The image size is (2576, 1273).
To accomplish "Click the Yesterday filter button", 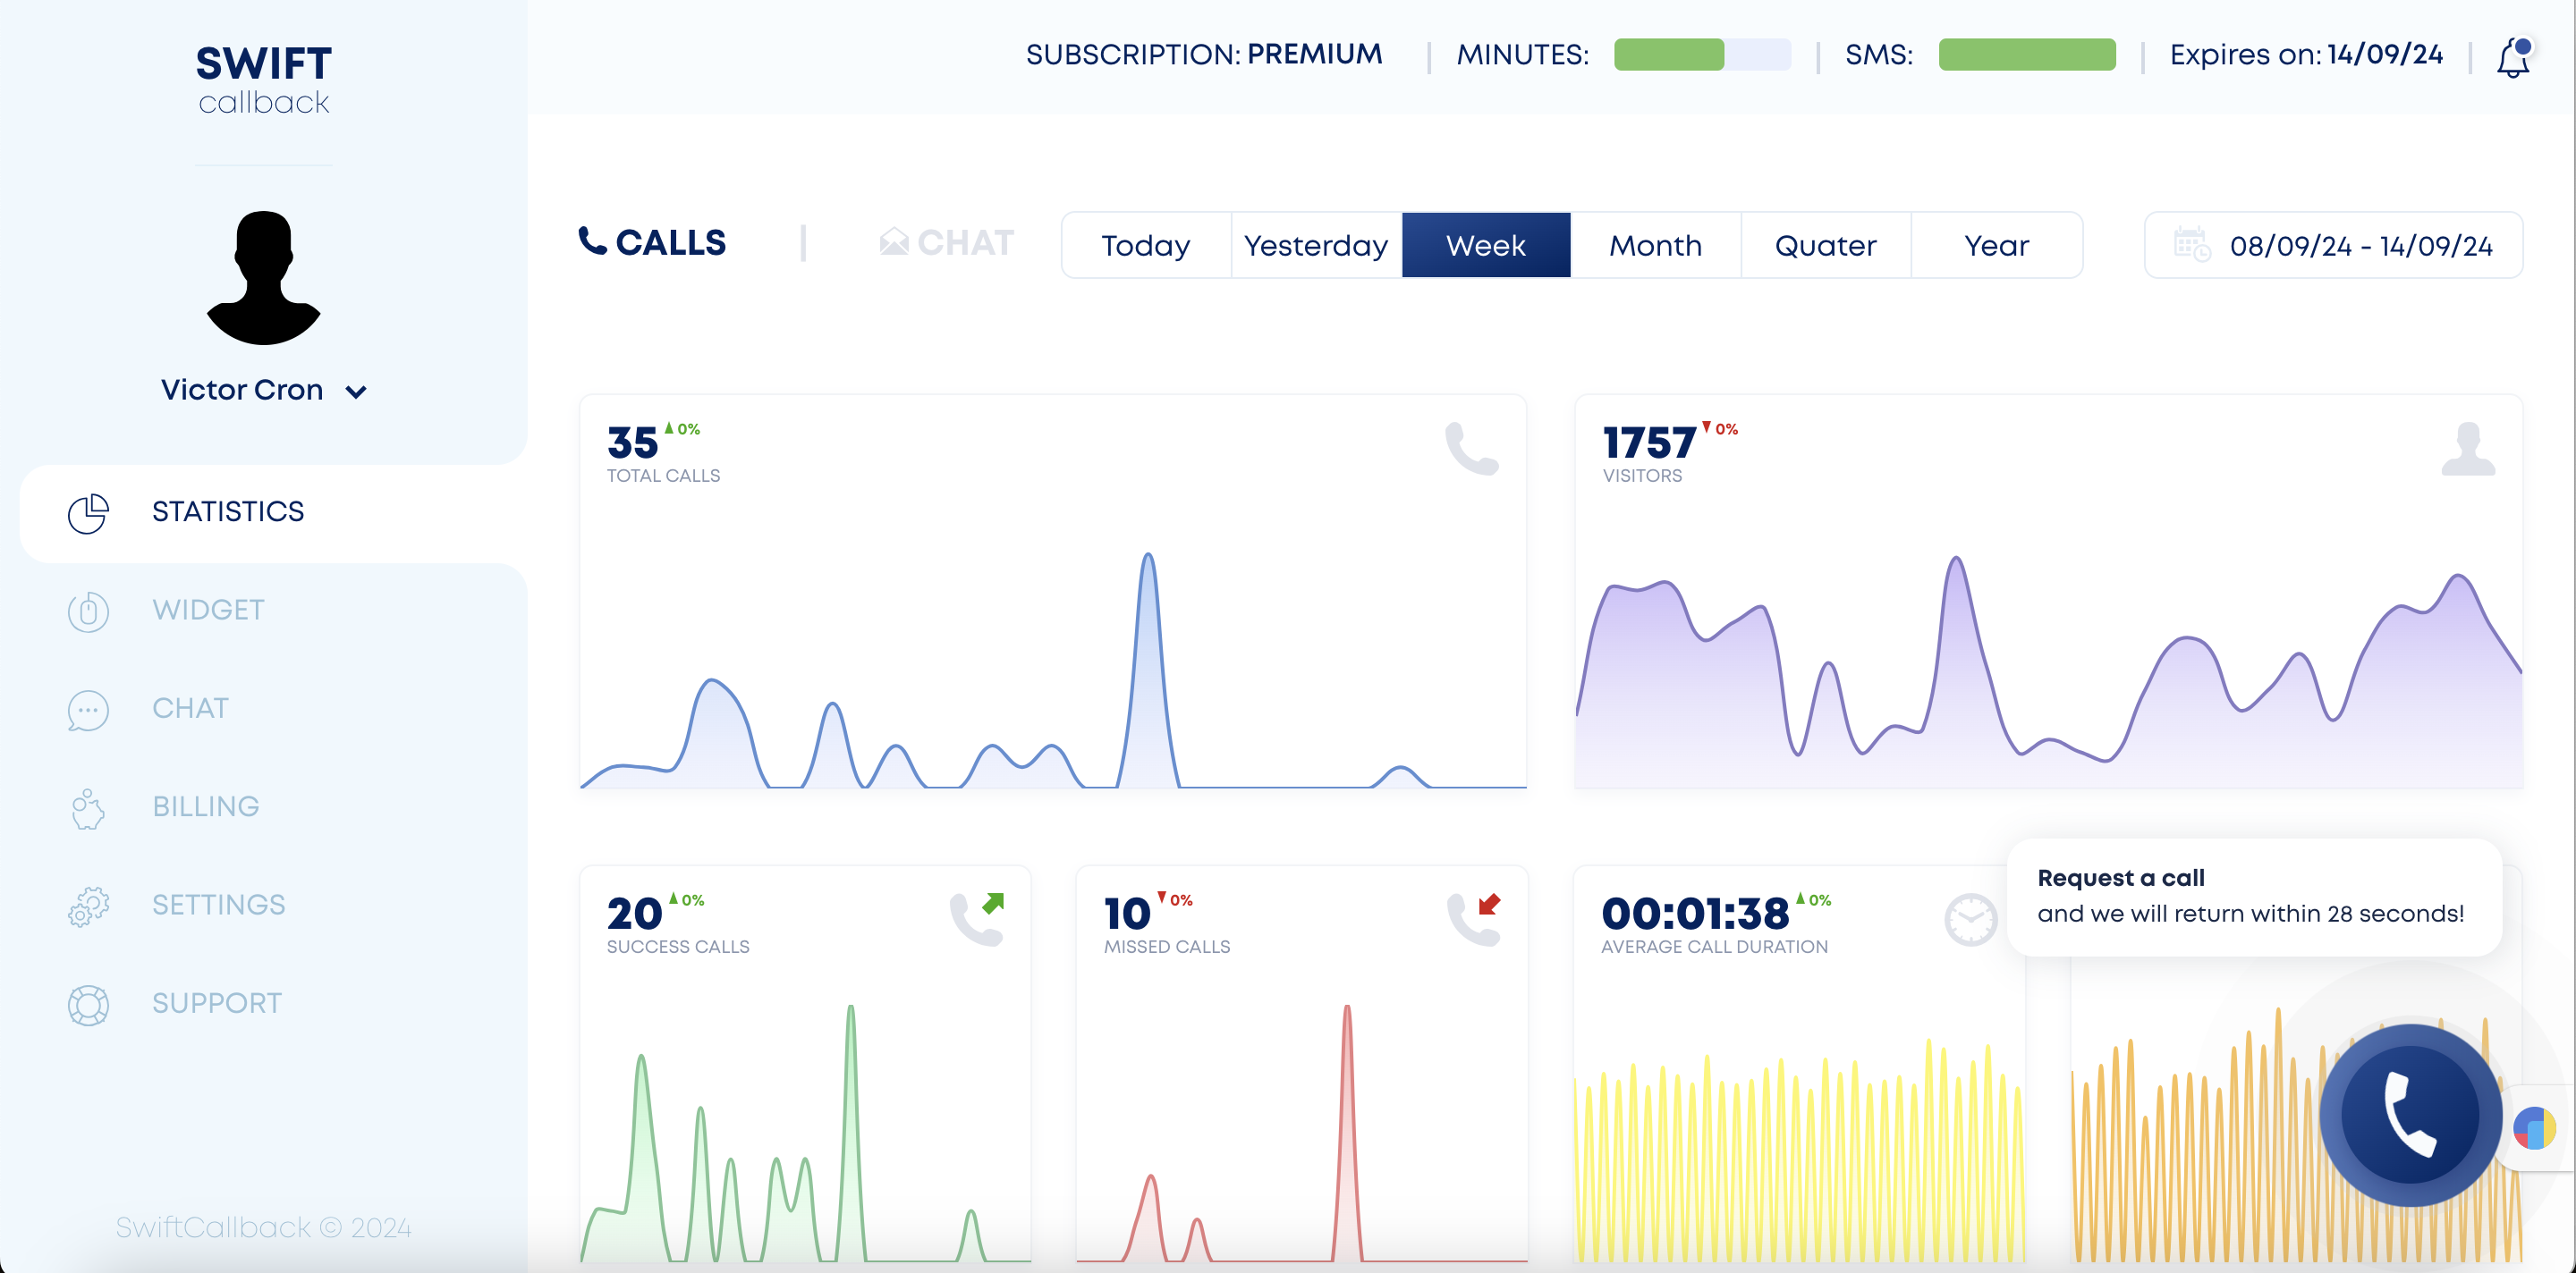I will 1315,245.
